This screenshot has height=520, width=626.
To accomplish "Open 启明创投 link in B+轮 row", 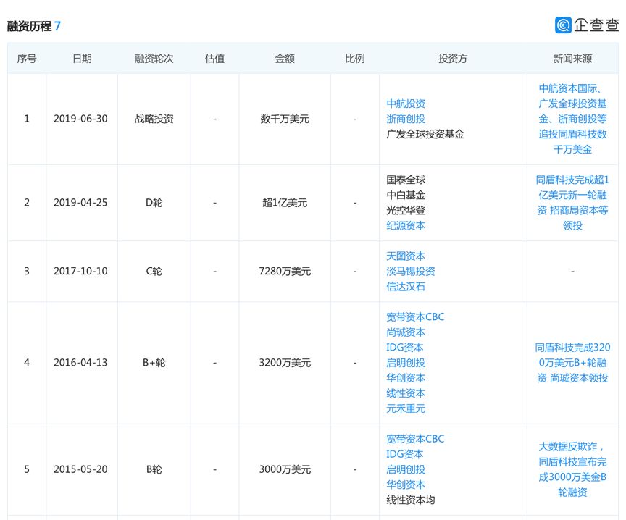I will (406, 363).
